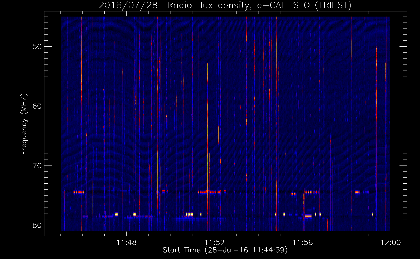
Task: Click the '60' frequency tick label
Action: click(37, 106)
